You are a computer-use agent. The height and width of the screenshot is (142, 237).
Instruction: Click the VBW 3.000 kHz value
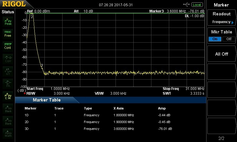pyautogui.click(x=118, y=93)
